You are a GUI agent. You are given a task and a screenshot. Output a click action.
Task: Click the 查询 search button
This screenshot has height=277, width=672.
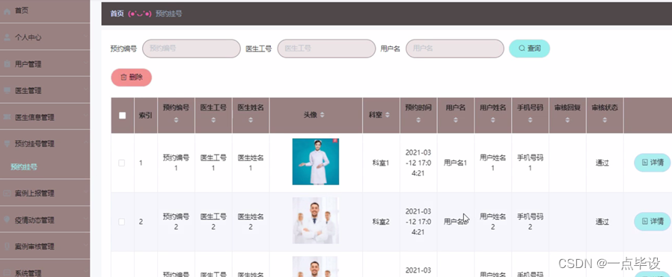click(x=529, y=49)
